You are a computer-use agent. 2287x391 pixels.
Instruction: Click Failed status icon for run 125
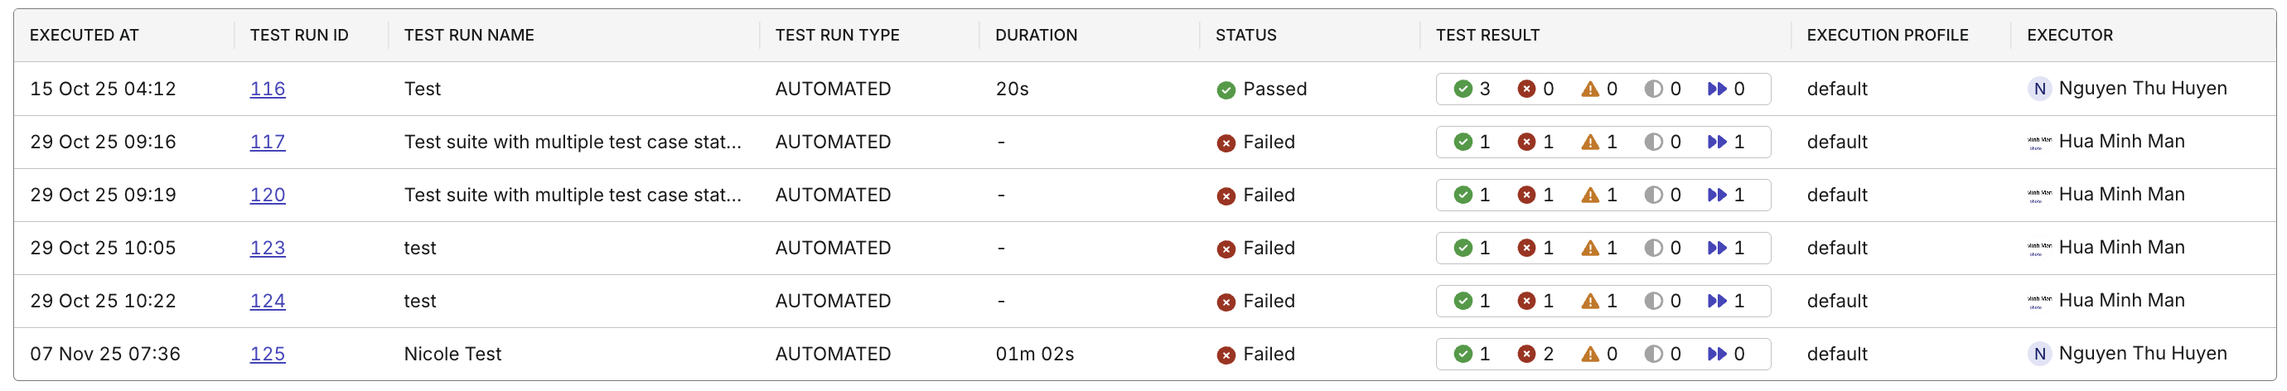pyautogui.click(x=1226, y=355)
